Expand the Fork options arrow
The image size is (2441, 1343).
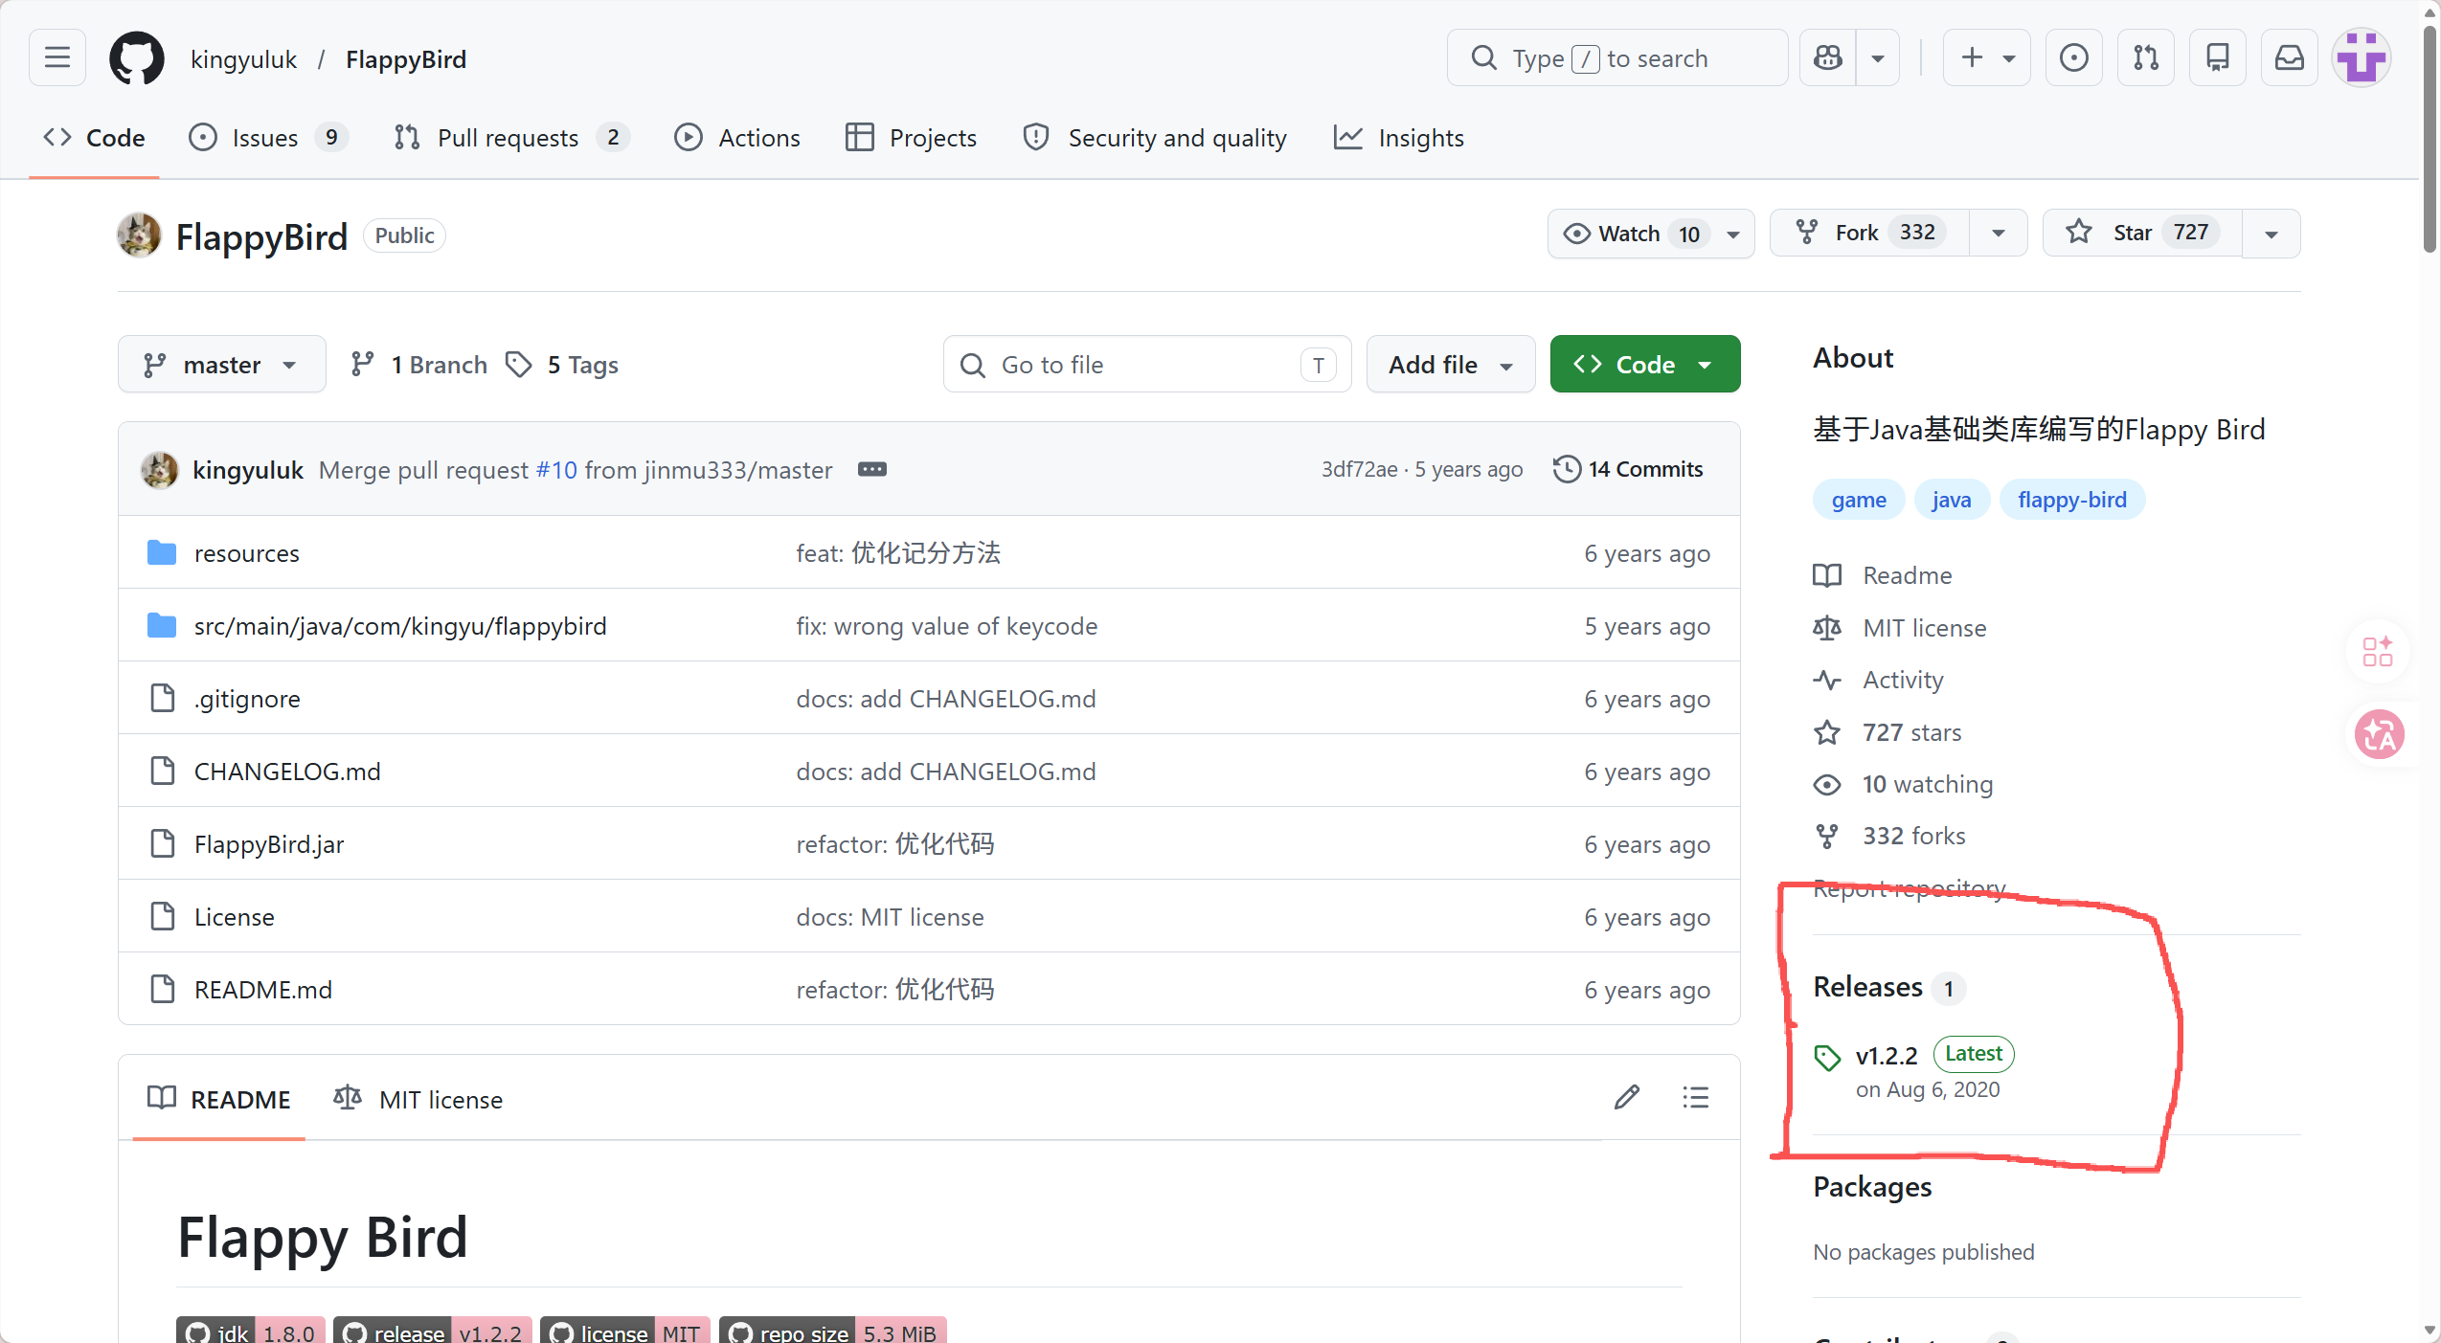[x=1998, y=234]
